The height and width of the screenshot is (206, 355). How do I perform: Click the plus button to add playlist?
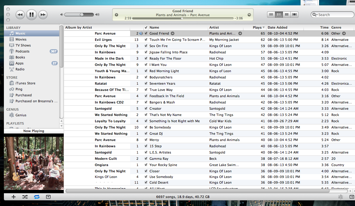13,197
